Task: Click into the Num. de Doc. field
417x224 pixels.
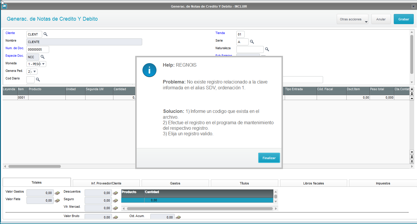Action: point(38,49)
